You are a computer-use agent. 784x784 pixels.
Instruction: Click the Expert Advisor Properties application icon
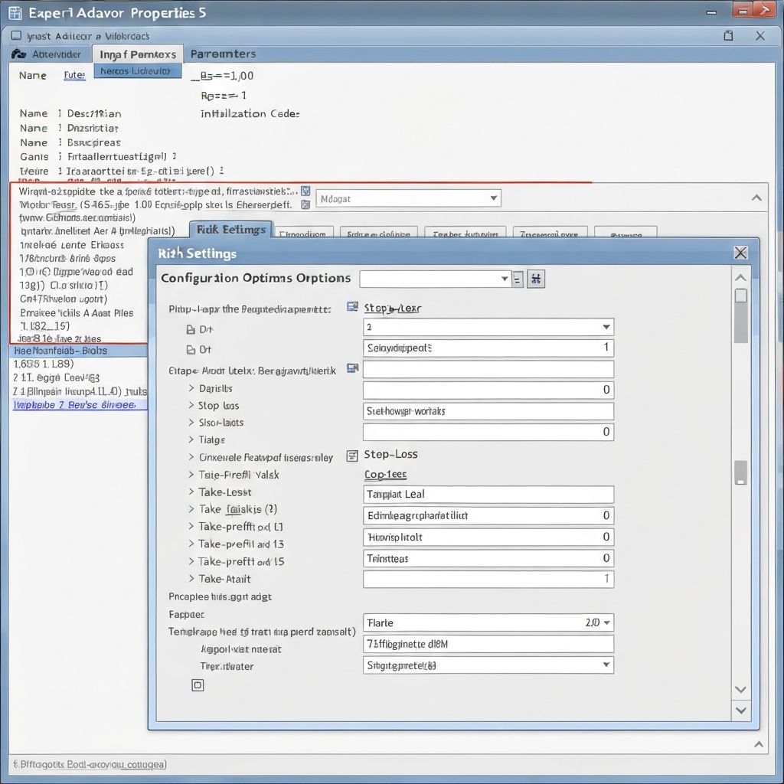pyautogui.click(x=14, y=12)
